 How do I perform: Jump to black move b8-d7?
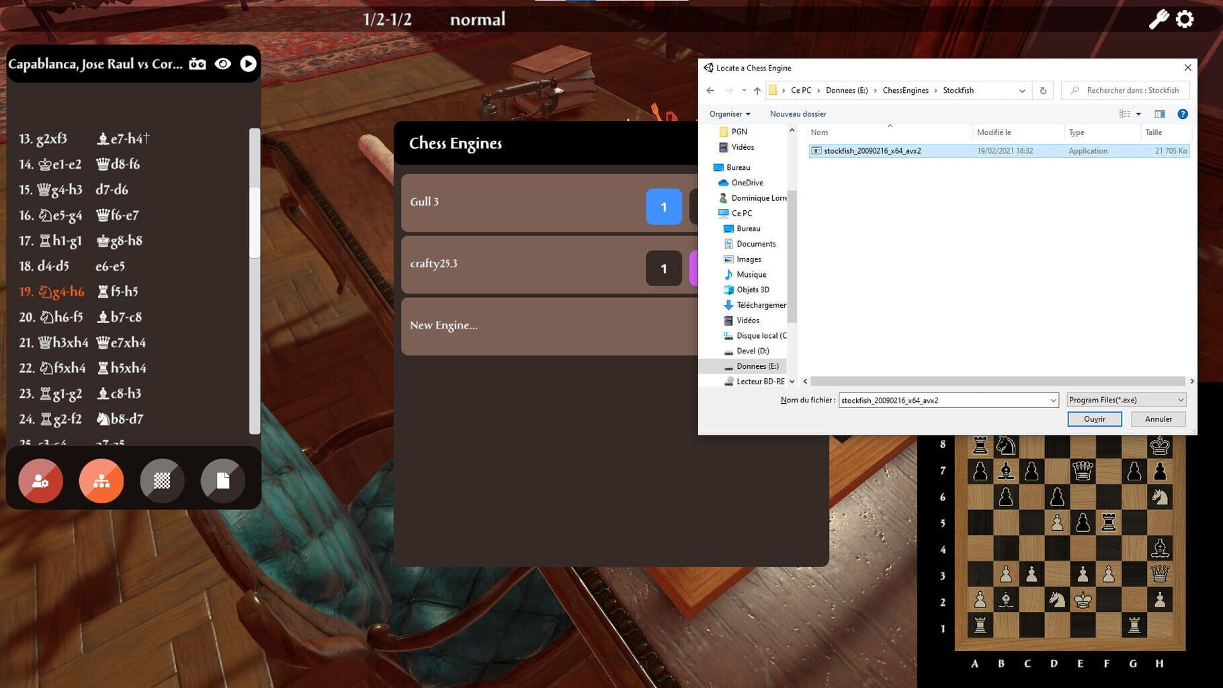coord(120,419)
